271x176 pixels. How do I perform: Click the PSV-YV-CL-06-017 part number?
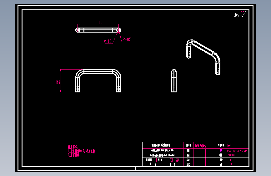point(237,151)
